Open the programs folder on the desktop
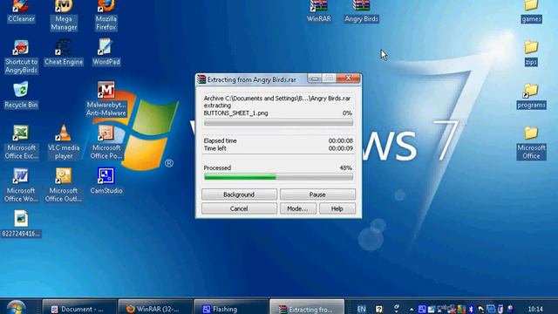Viewport: 558px width, 314px height. tap(531, 96)
